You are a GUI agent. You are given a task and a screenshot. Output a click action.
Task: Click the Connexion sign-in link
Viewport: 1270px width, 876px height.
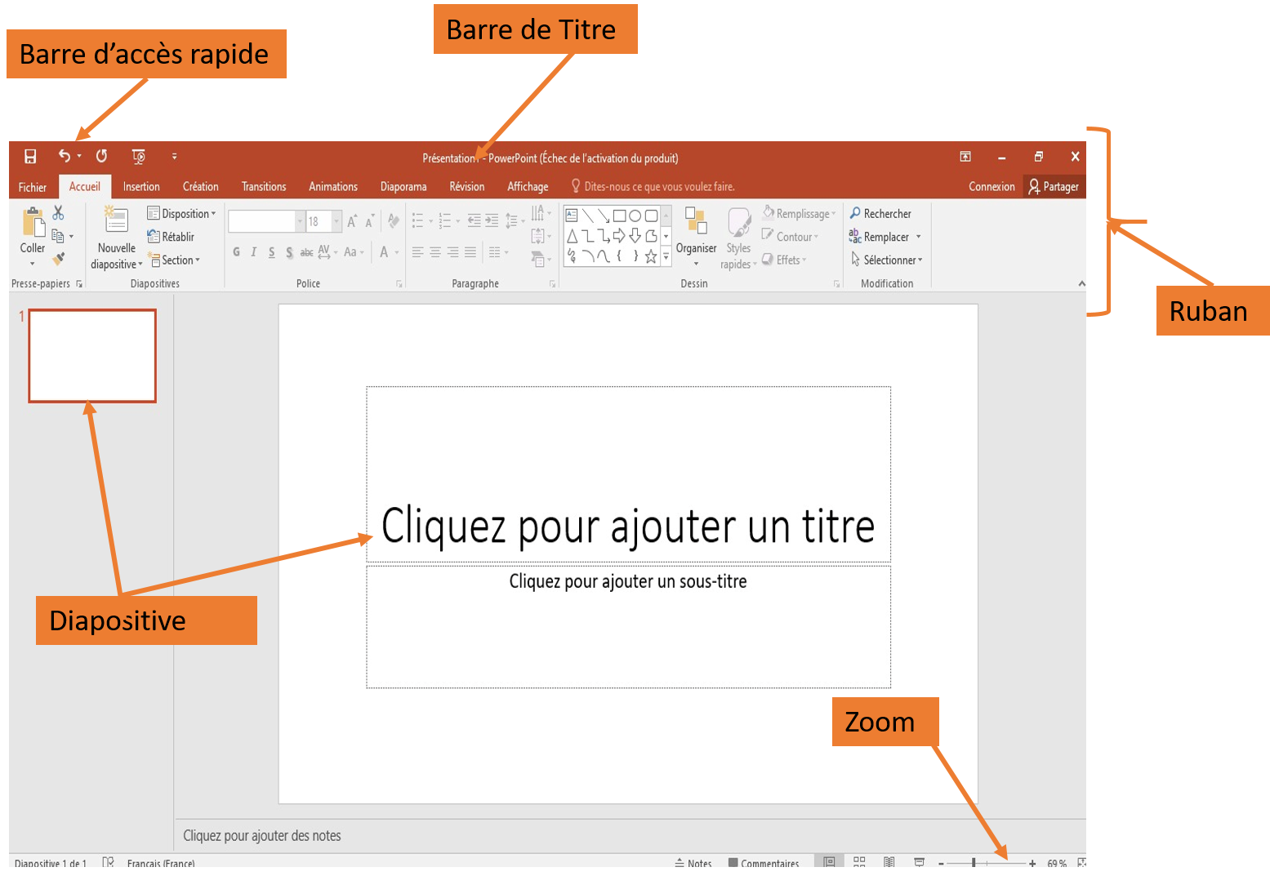point(991,187)
